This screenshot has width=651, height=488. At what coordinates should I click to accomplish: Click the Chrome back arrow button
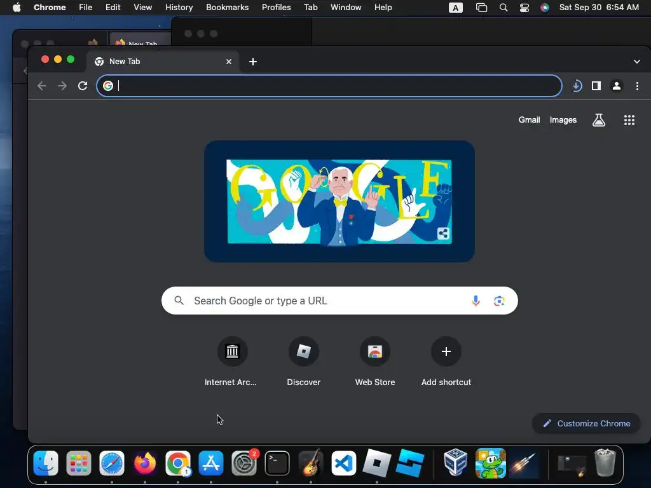tap(42, 86)
